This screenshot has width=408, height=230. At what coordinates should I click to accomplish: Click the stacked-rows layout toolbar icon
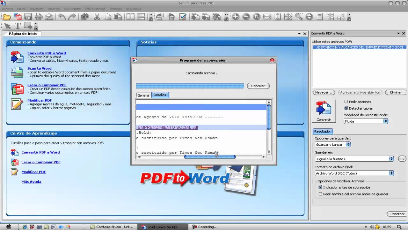tap(141, 17)
